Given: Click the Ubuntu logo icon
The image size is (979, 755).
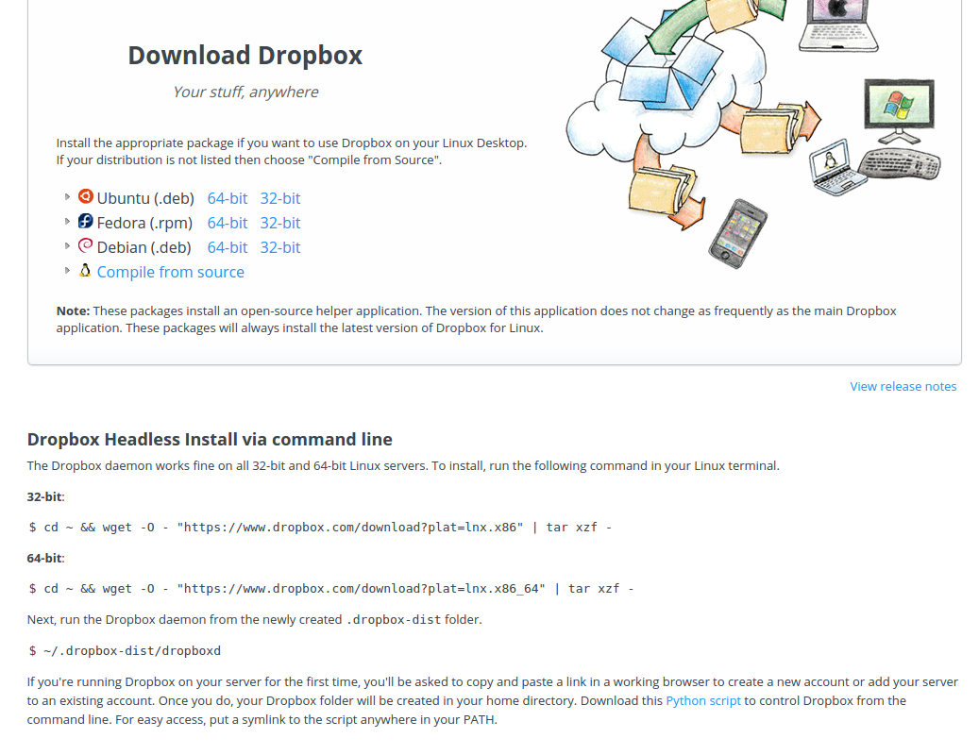Looking at the screenshot, I should 86,196.
